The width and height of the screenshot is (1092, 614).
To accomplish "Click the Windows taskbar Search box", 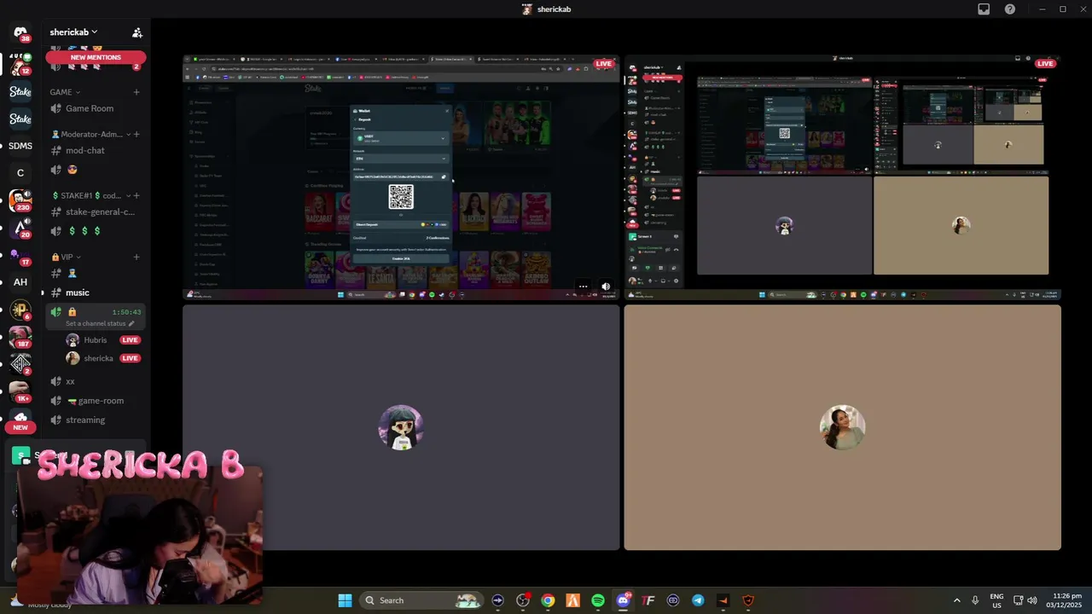I will (421, 600).
